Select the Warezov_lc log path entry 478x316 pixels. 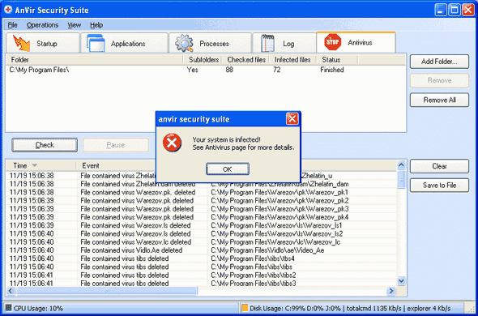(275, 242)
